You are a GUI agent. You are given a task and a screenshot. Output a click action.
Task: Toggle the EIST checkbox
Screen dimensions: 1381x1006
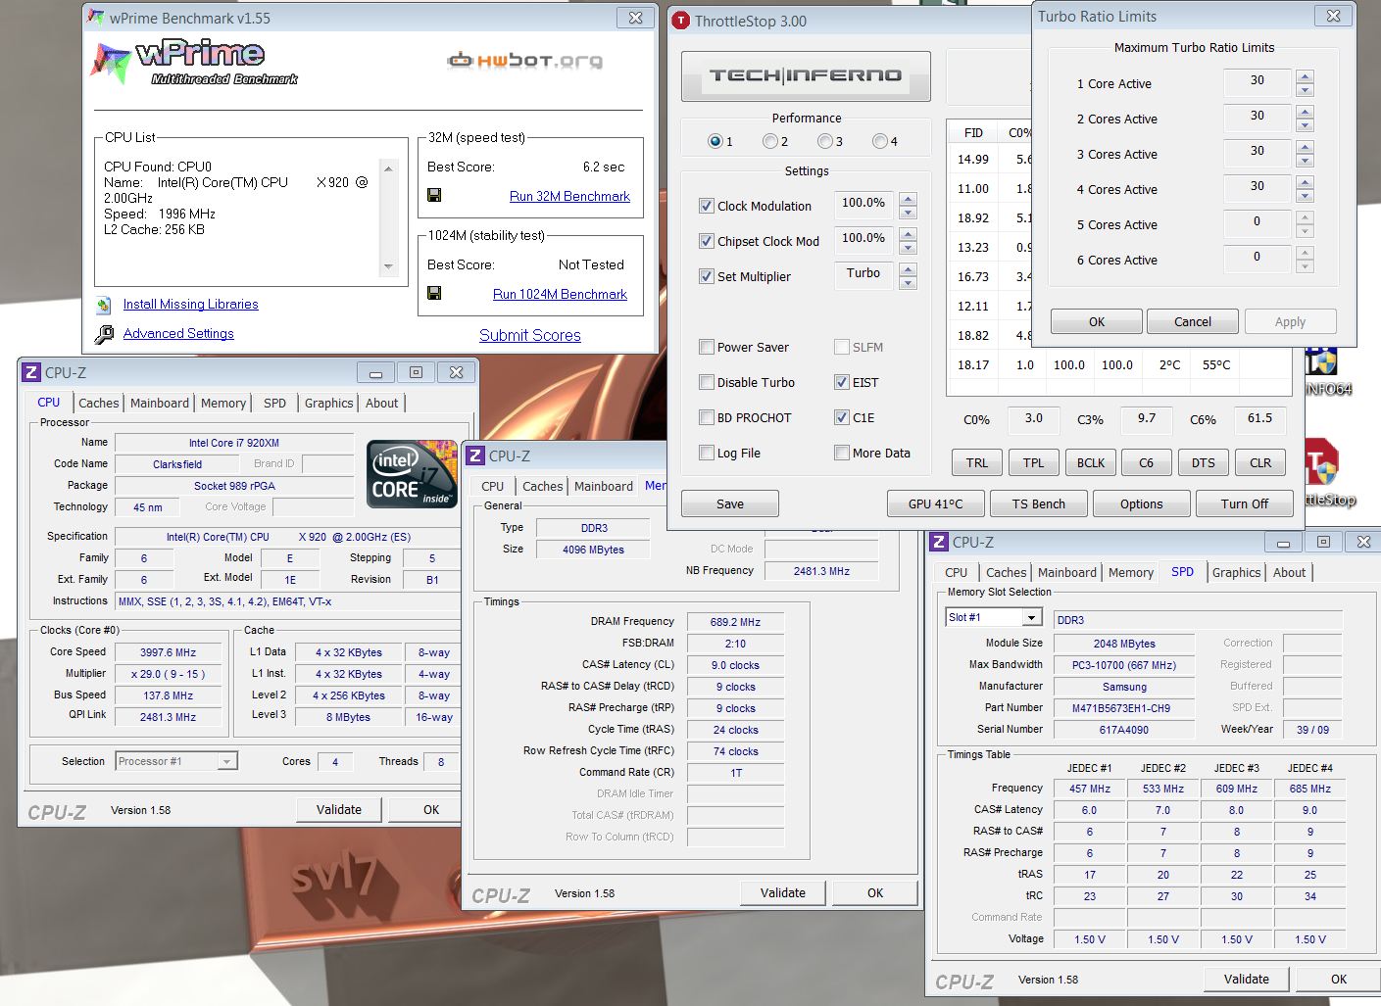point(841,382)
